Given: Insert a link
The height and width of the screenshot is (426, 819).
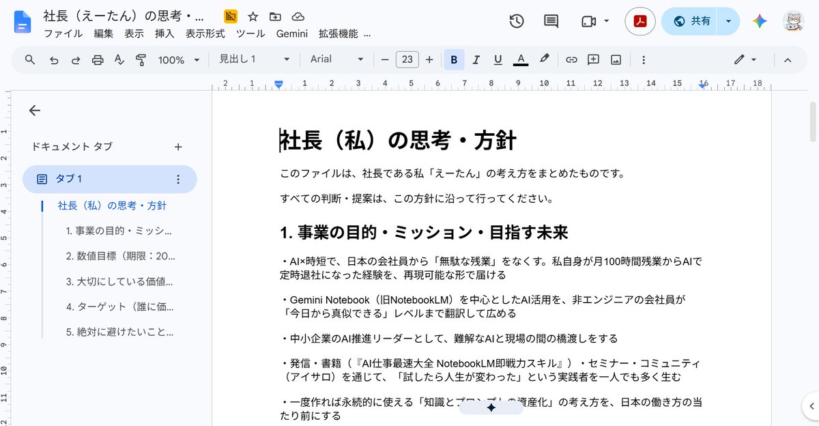Looking at the screenshot, I should pos(571,59).
